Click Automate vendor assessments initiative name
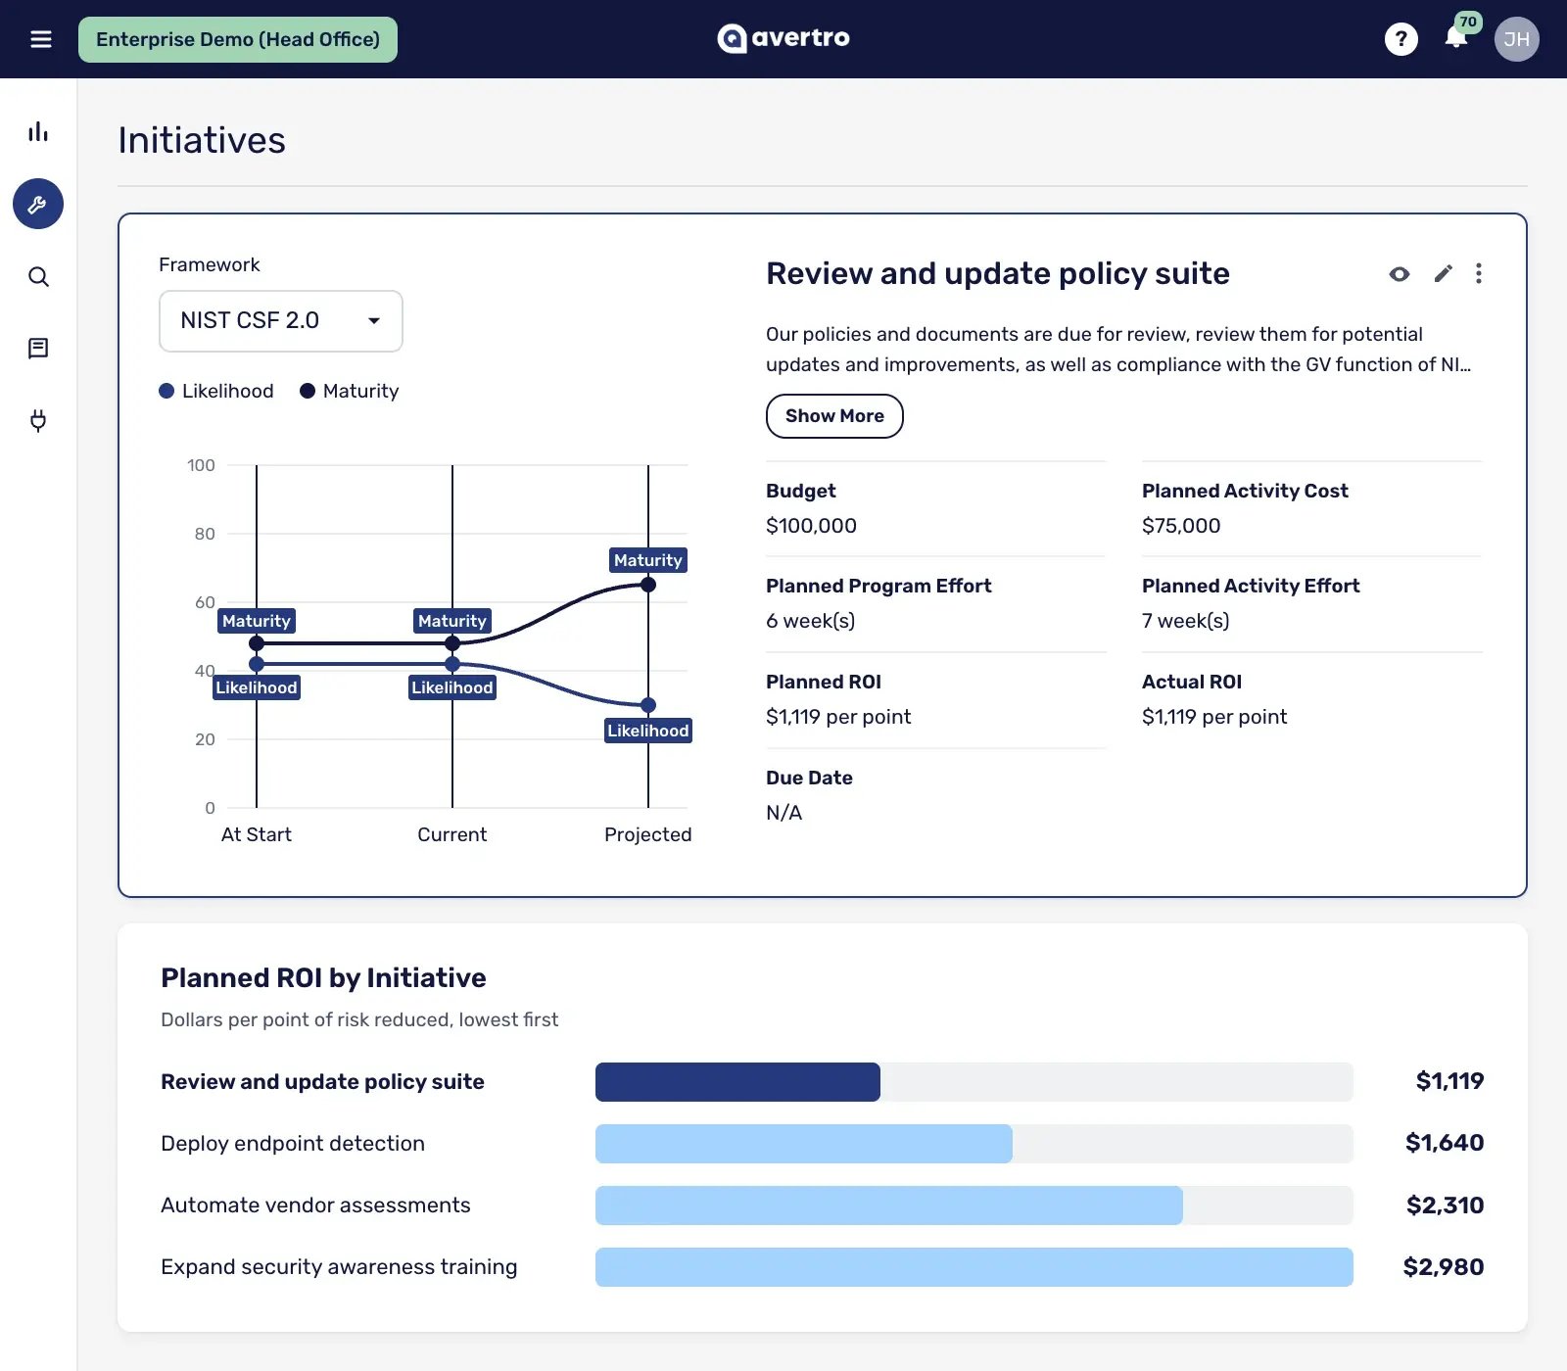 (x=315, y=1206)
